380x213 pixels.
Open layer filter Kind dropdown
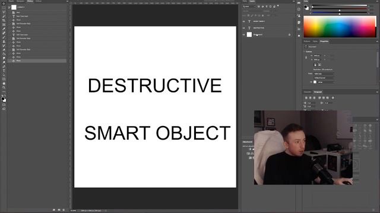click(x=249, y=7)
